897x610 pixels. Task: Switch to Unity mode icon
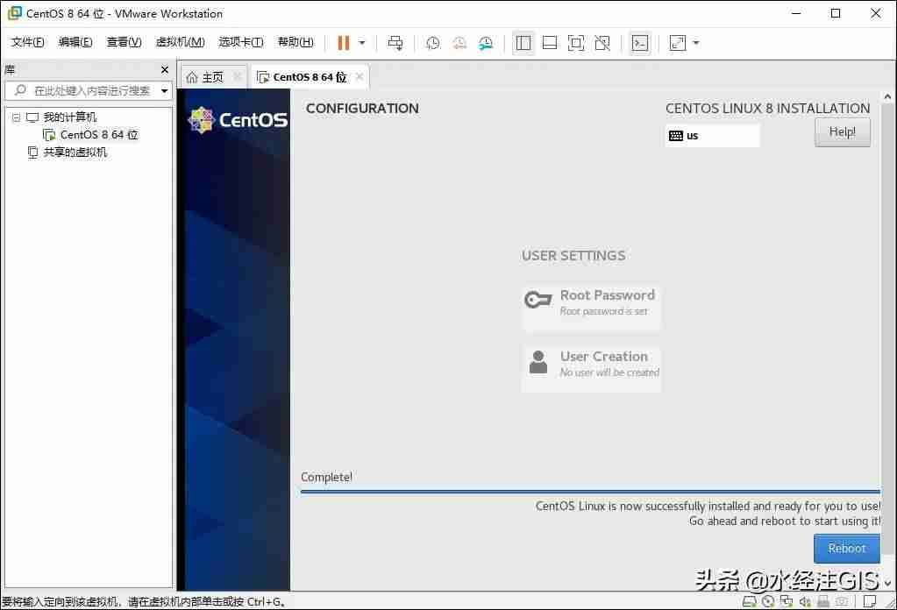click(602, 43)
